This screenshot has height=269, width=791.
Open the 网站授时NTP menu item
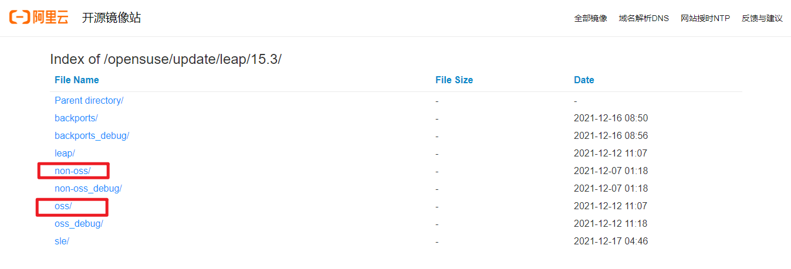click(705, 18)
